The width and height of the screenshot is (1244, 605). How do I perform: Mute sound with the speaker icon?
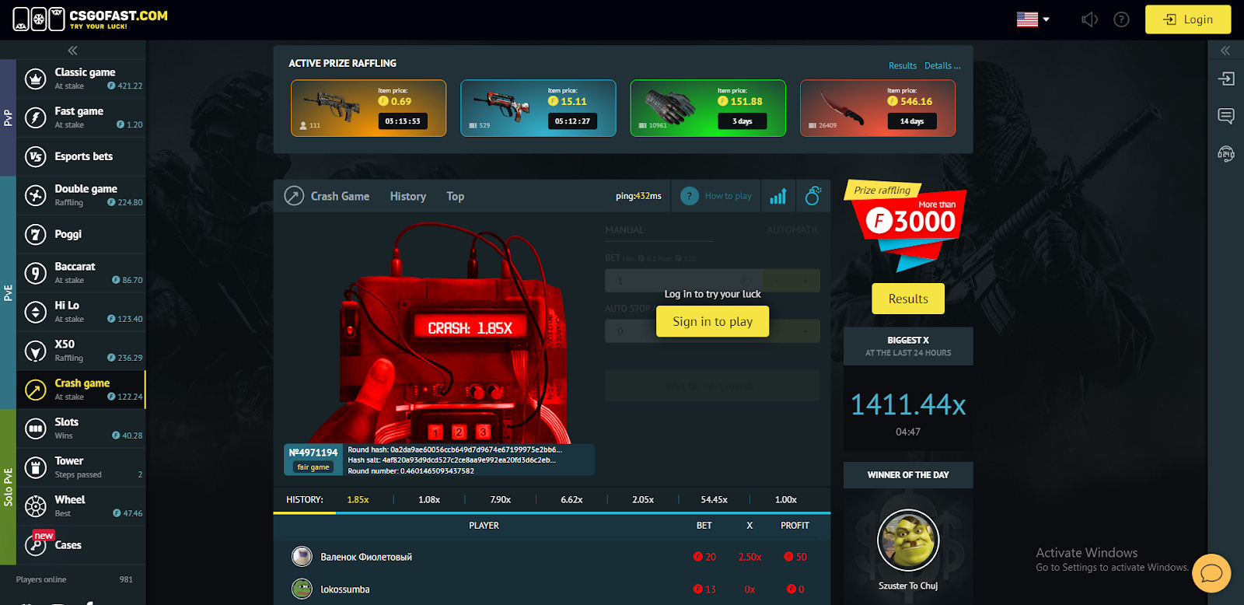[1089, 19]
